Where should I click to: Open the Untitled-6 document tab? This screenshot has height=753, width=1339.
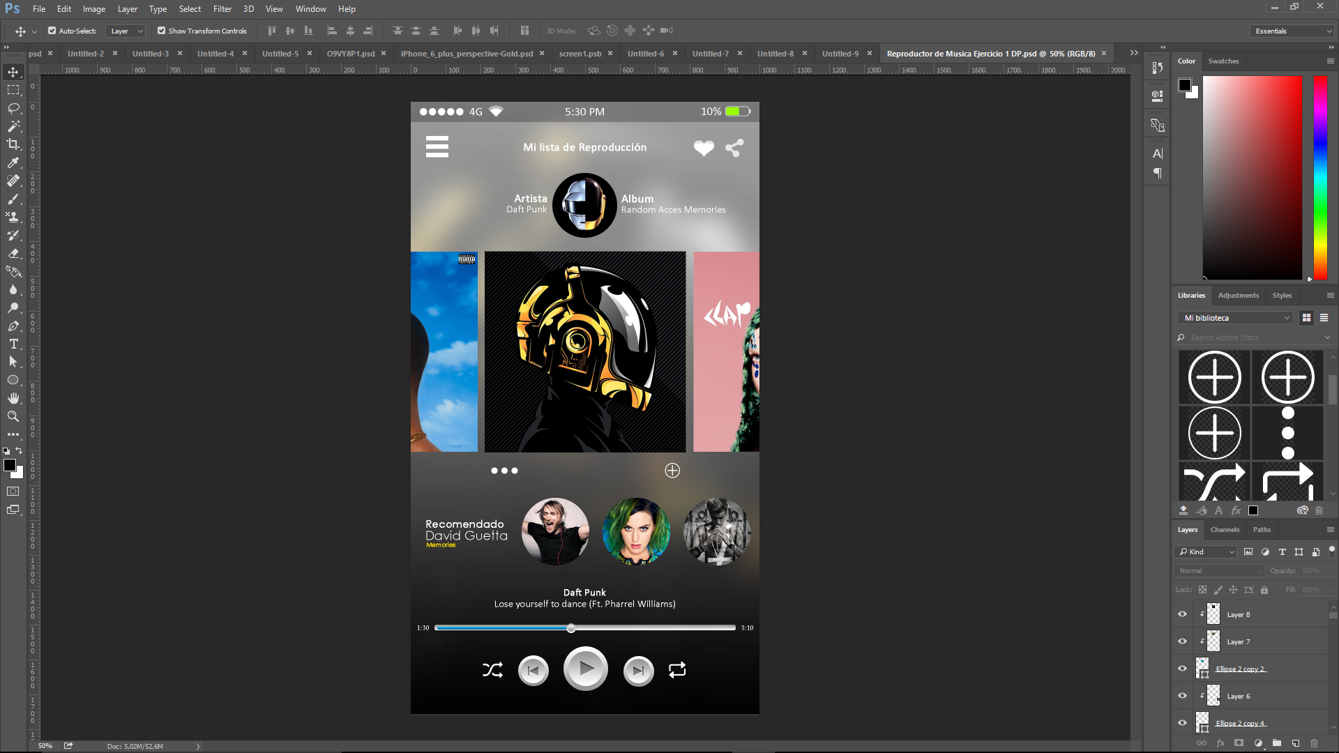point(645,54)
